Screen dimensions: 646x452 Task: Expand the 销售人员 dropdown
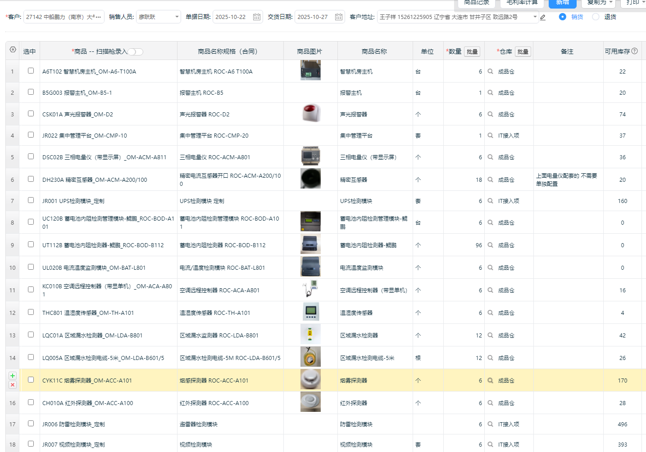coord(176,17)
